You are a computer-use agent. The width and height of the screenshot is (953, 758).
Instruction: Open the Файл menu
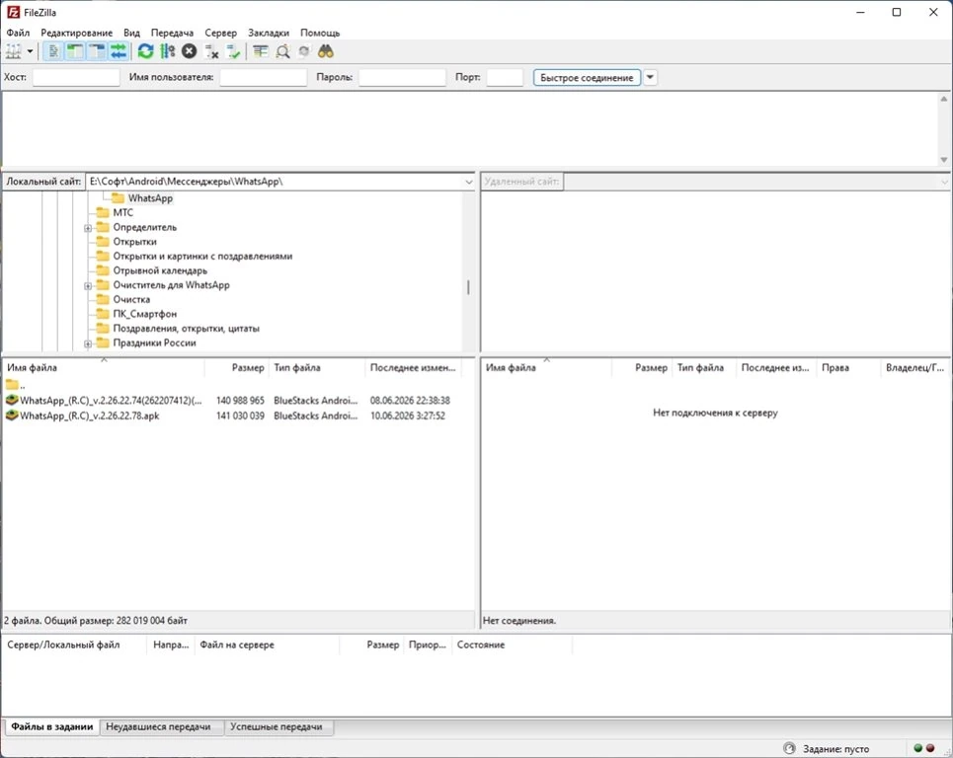(x=18, y=33)
